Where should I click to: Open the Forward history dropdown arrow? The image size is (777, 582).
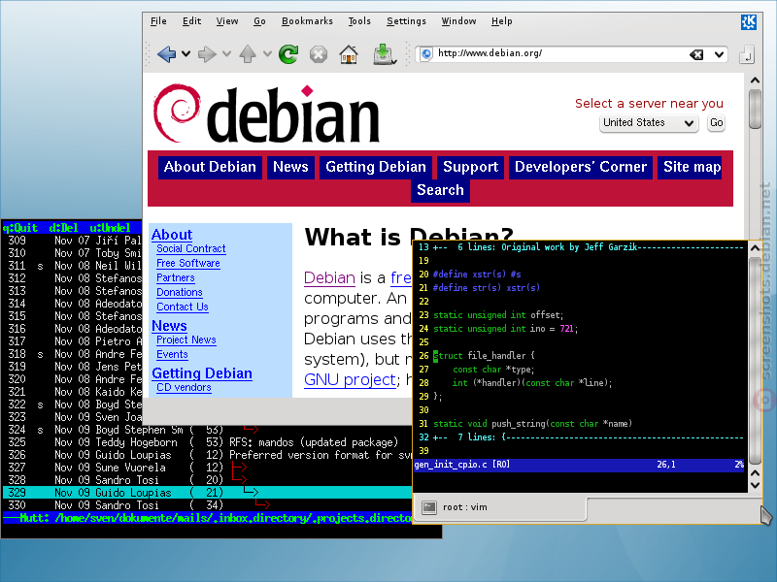point(226,53)
